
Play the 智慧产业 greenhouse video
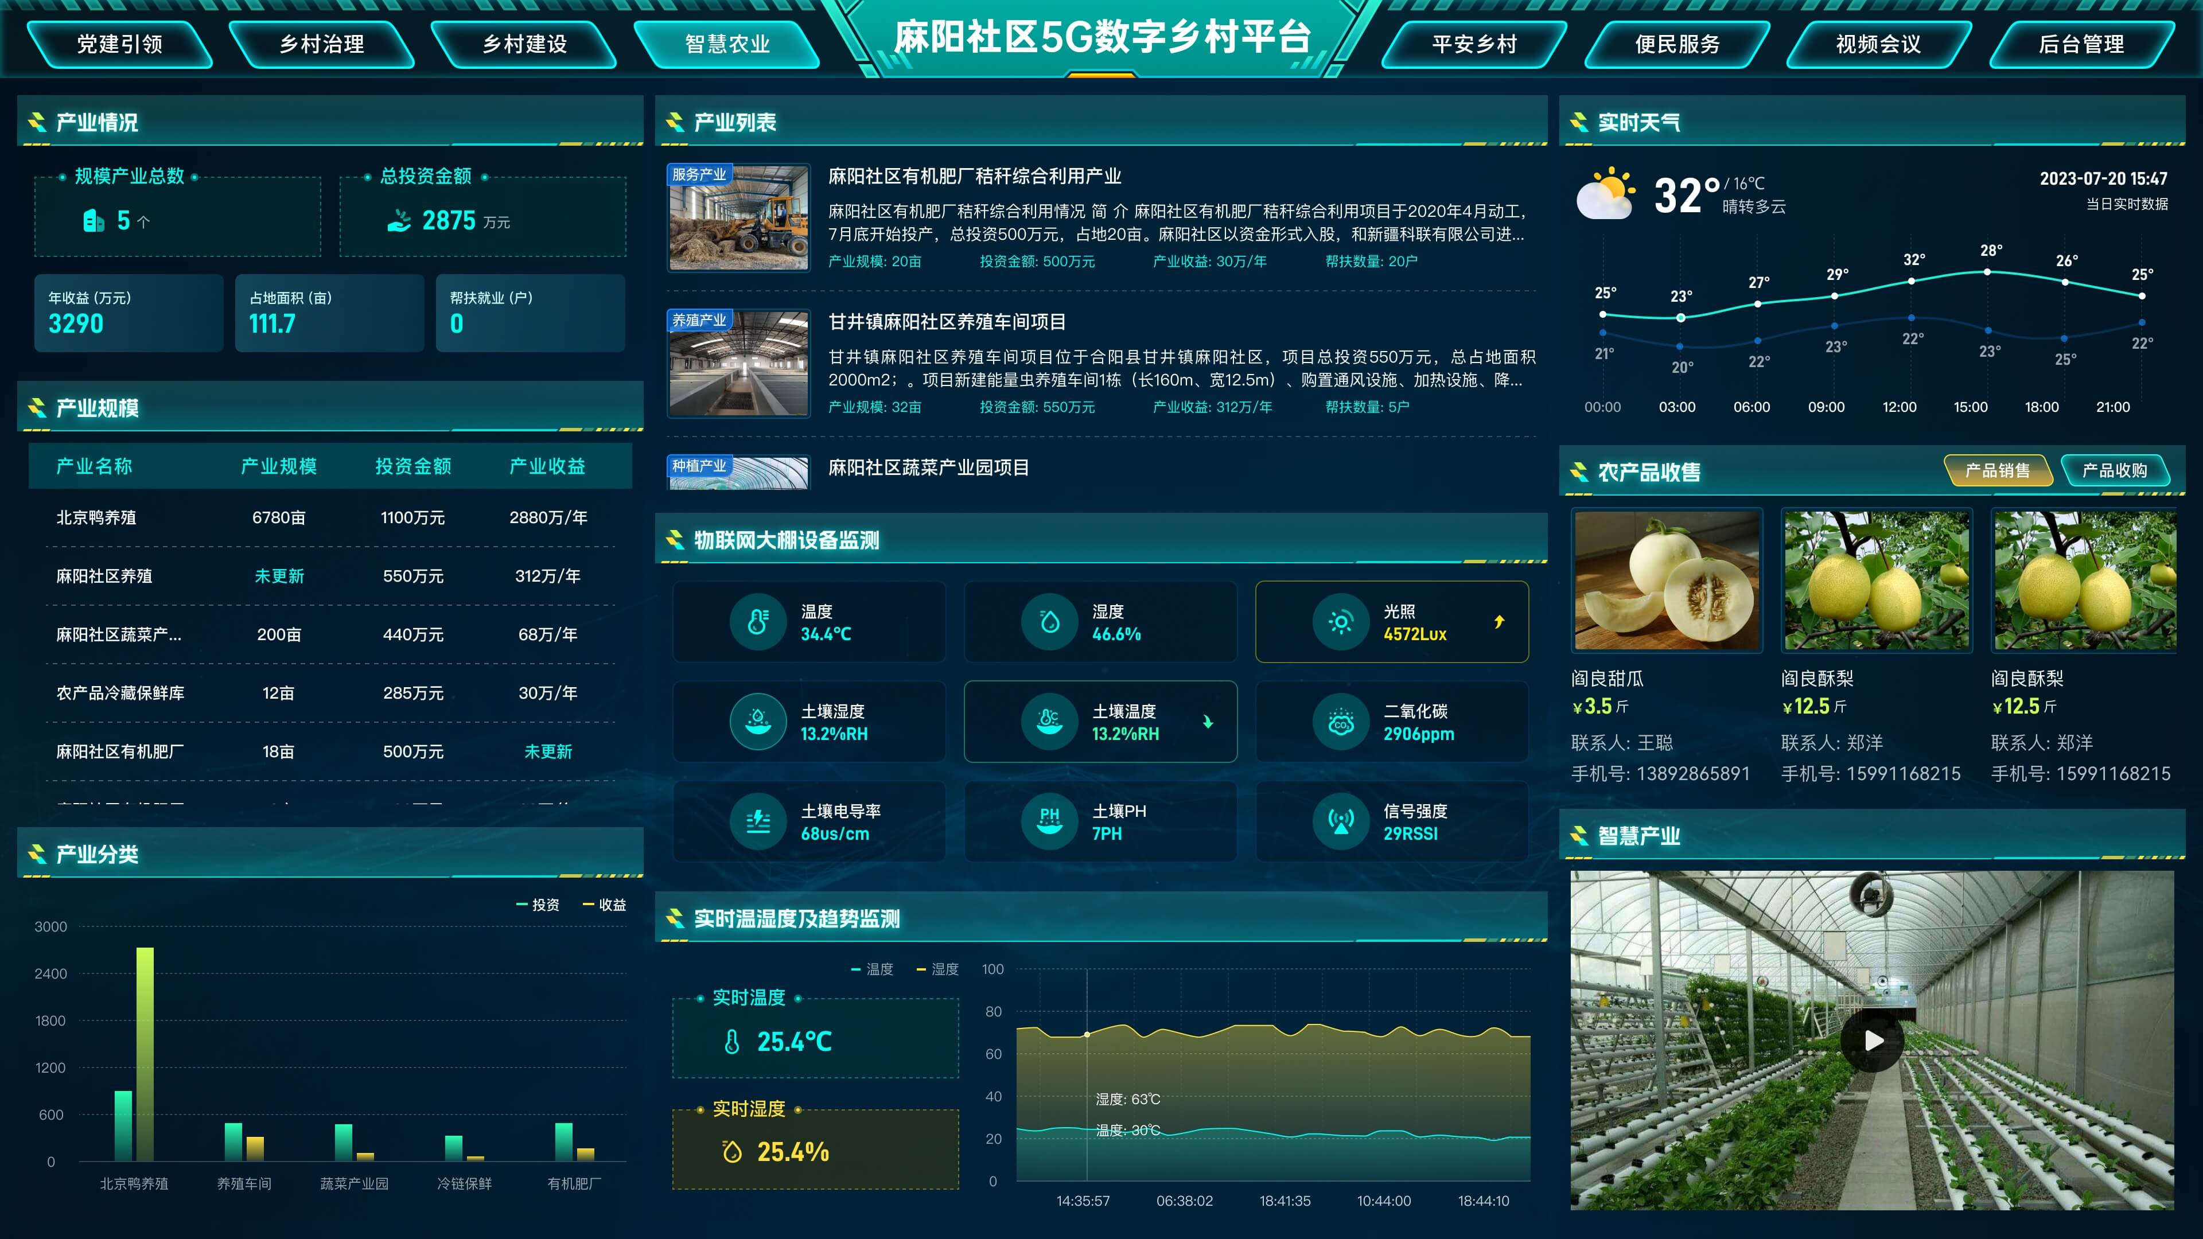(1873, 1040)
